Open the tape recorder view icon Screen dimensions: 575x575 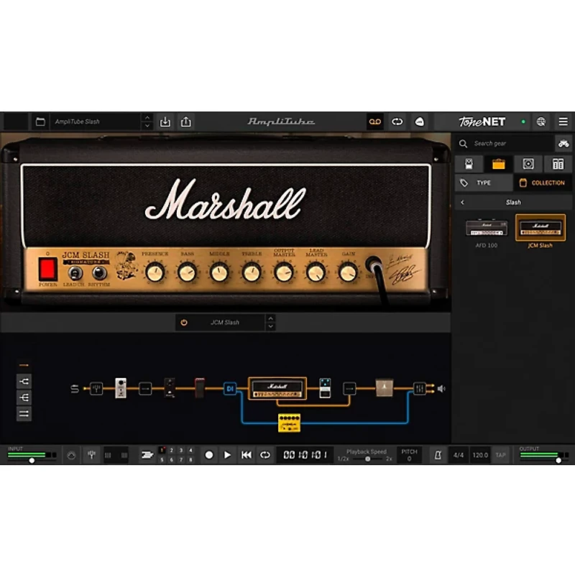tap(374, 121)
